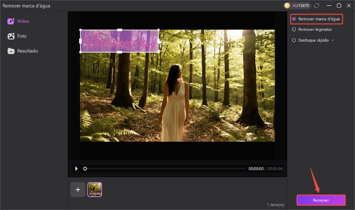Viewport: 355px width, 210px height.
Task: Switch to the Foto tab
Action: click(x=22, y=36)
